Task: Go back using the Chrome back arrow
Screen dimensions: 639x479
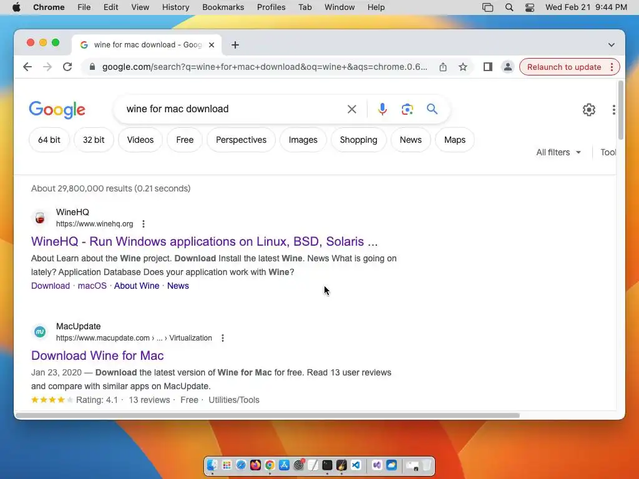Action: pyautogui.click(x=27, y=67)
